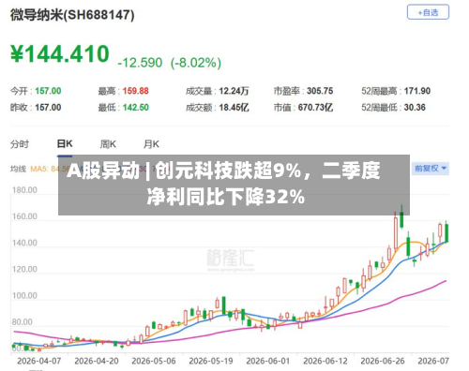Click 今开 value 157.00

coord(48,91)
